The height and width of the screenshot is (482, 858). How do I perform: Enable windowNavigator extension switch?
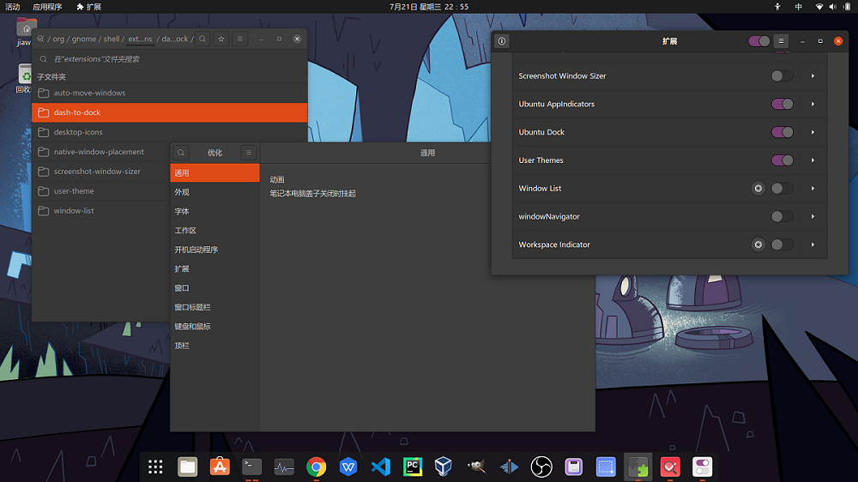click(782, 217)
